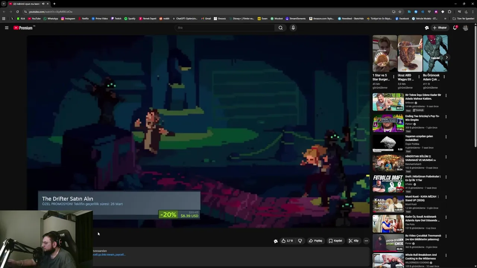The height and width of the screenshot is (268, 477).
Task: Open Bir Tekne İnşa Edene Kadar video thumbnail
Action: click(x=388, y=102)
